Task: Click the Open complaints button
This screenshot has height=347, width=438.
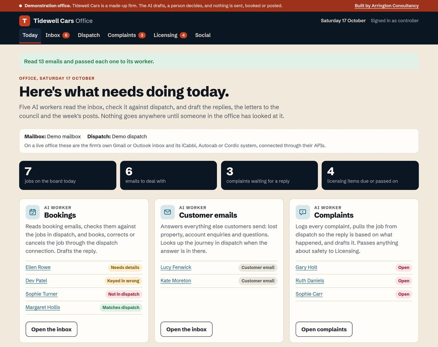Action: 324,329
